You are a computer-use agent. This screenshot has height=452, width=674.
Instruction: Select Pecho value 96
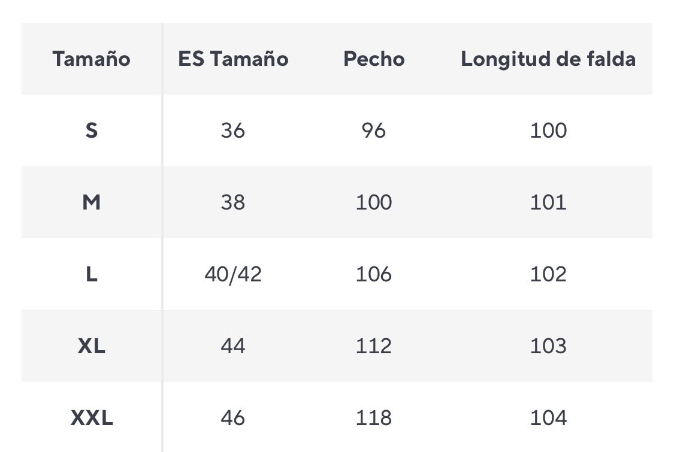[x=374, y=130]
